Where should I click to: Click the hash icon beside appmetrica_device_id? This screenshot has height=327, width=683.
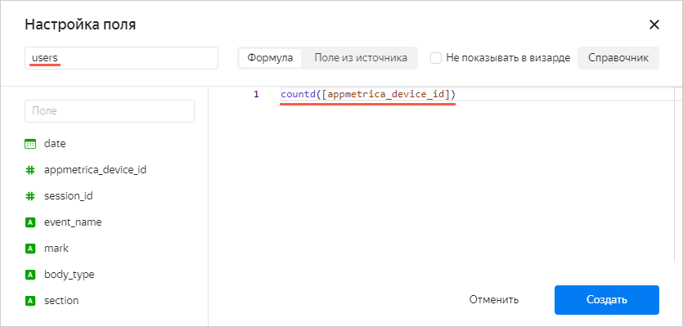30,170
